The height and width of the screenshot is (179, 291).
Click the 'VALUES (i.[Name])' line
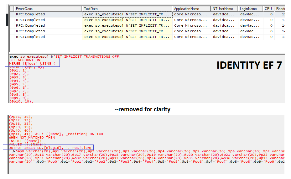pyautogui.click(x=27, y=144)
